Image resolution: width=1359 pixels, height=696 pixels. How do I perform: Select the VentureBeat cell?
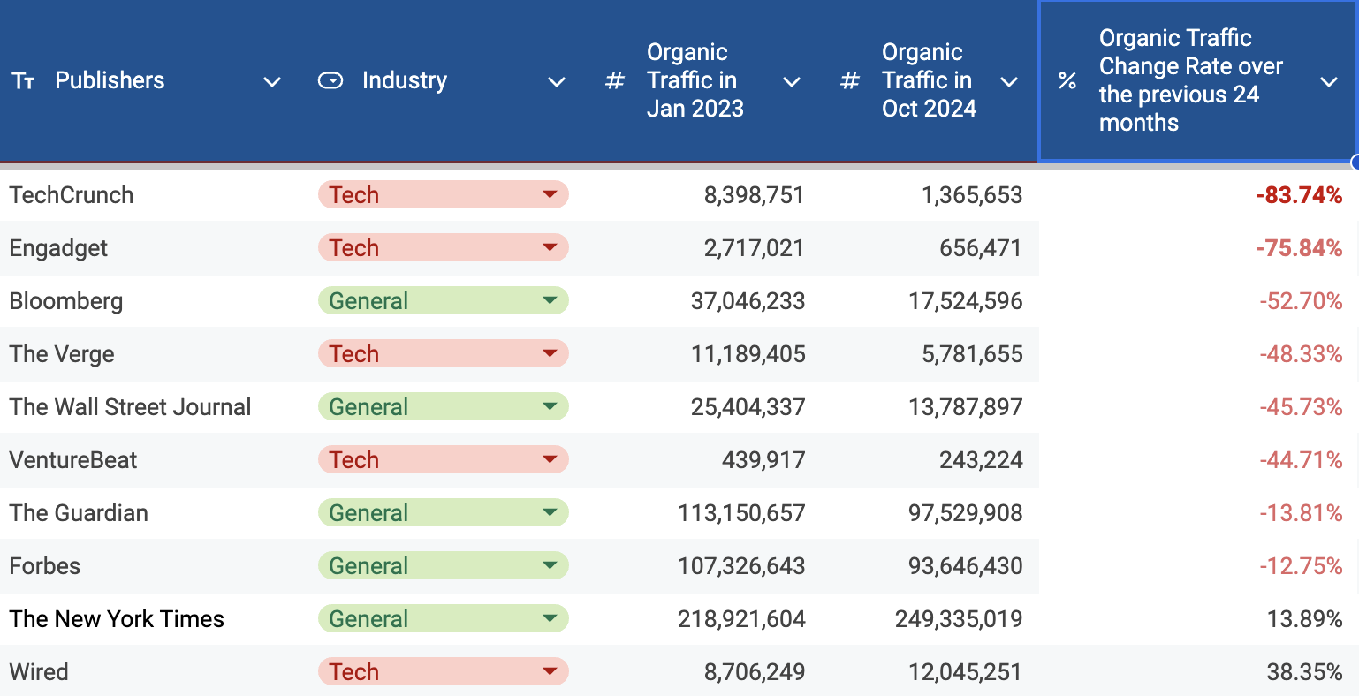pos(154,459)
